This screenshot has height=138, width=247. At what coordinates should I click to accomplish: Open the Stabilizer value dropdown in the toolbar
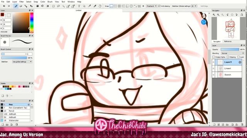click(x=194, y=6)
